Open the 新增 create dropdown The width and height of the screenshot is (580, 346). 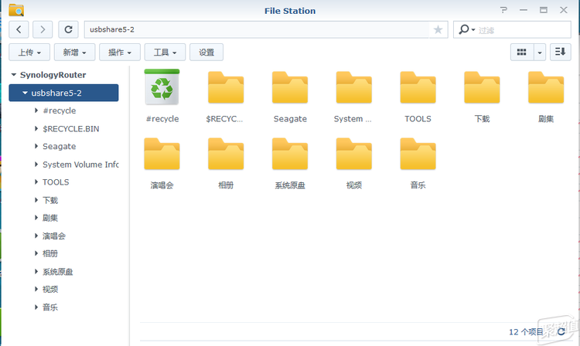(74, 52)
